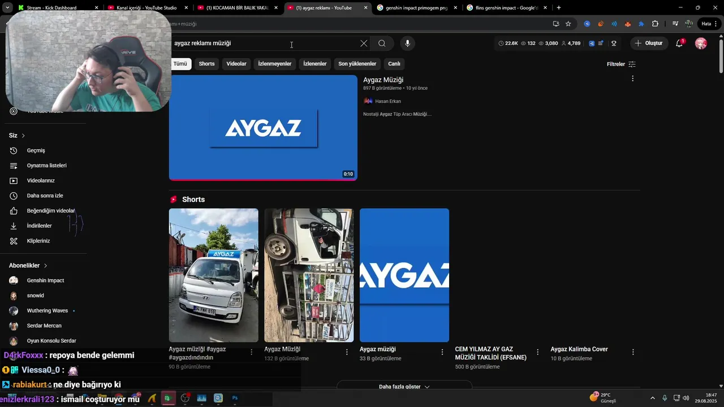Select the Videolar filter chip
The width and height of the screenshot is (724, 407).
click(236, 64)
